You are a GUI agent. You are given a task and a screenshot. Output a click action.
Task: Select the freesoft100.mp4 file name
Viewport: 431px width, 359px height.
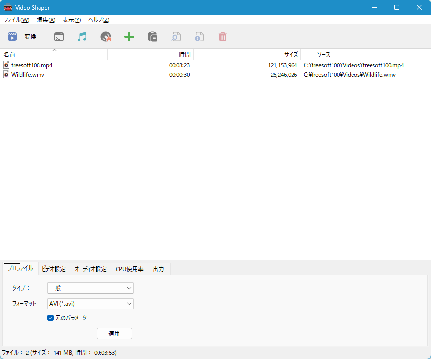pyautogui.click(x=32, y=65)
